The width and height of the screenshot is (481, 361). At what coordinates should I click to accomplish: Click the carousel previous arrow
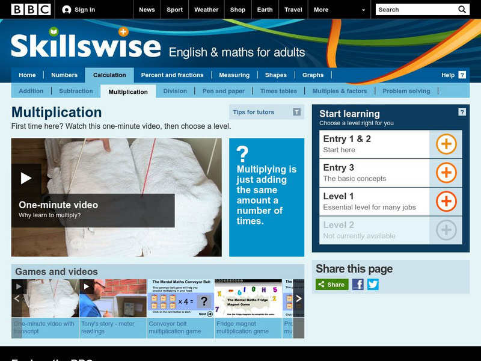tap(17, 298)
